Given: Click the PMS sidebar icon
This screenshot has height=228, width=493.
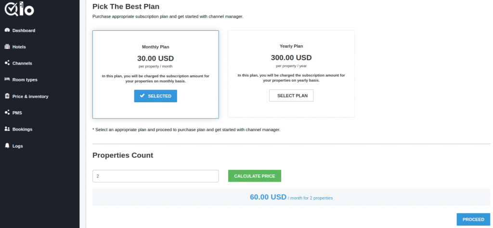Looking at the screenshot, I should click(7, 112).
